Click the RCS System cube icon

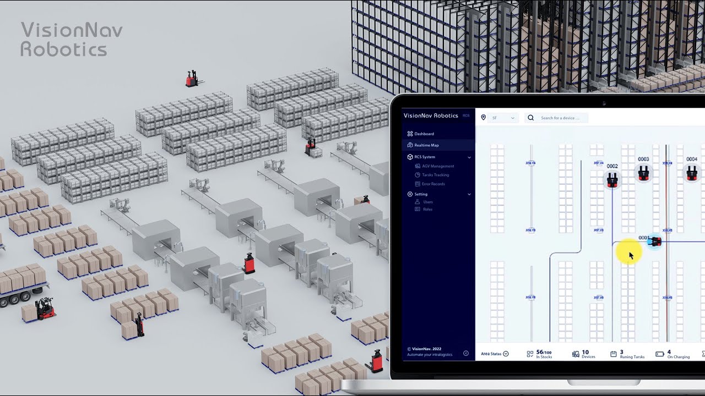pyautogui.click(x=410, y=157)
